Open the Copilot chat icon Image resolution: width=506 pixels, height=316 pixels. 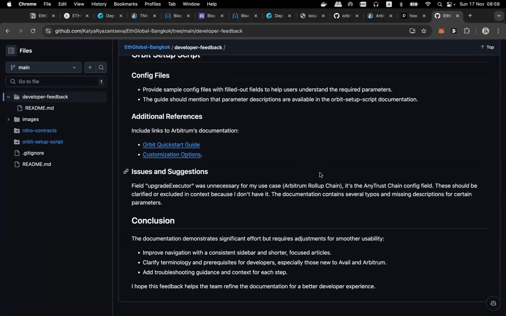point(493,303)
